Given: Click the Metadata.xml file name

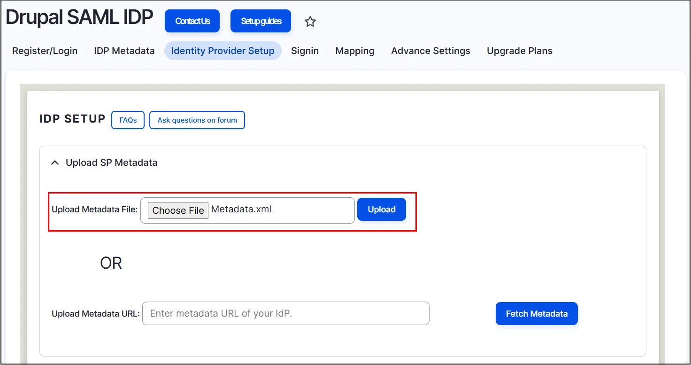Looking at the screenshot, I should pyautogui.click(x=241, y=210).
